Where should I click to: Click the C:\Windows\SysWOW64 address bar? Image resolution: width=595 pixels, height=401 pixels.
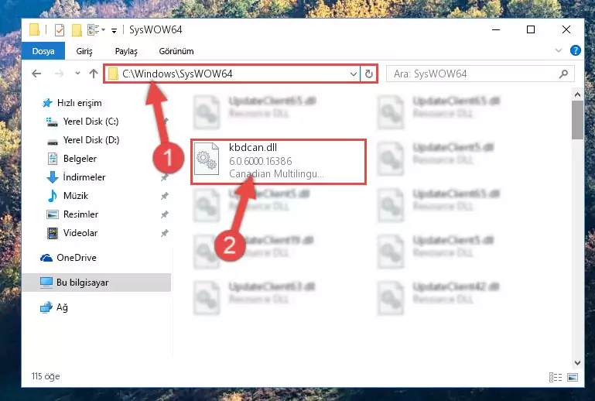(x=233, y=74)
